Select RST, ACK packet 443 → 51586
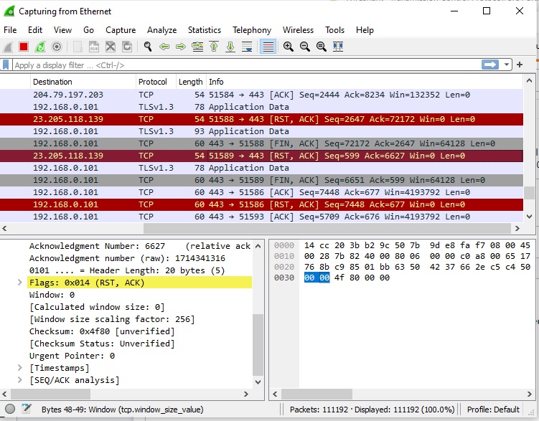 (261, 204)
